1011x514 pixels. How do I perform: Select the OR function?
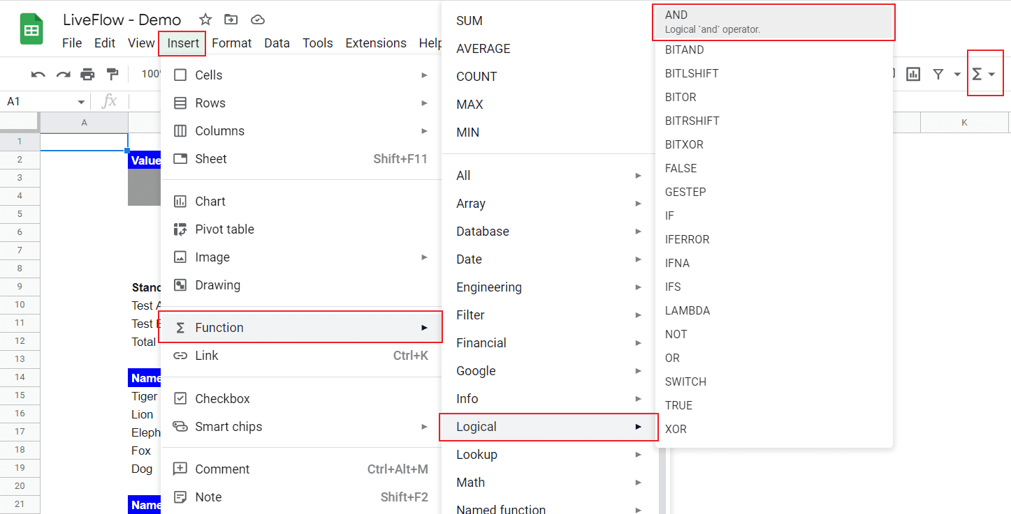(x=774, y=358)
